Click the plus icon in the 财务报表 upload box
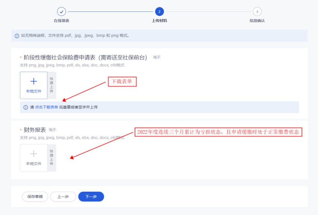318x215 pixels. pos(34,154)
